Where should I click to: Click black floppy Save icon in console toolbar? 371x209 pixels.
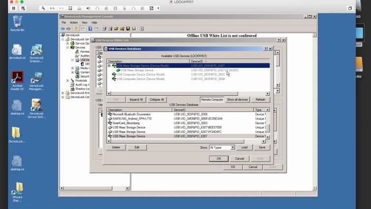pos(128,28)
